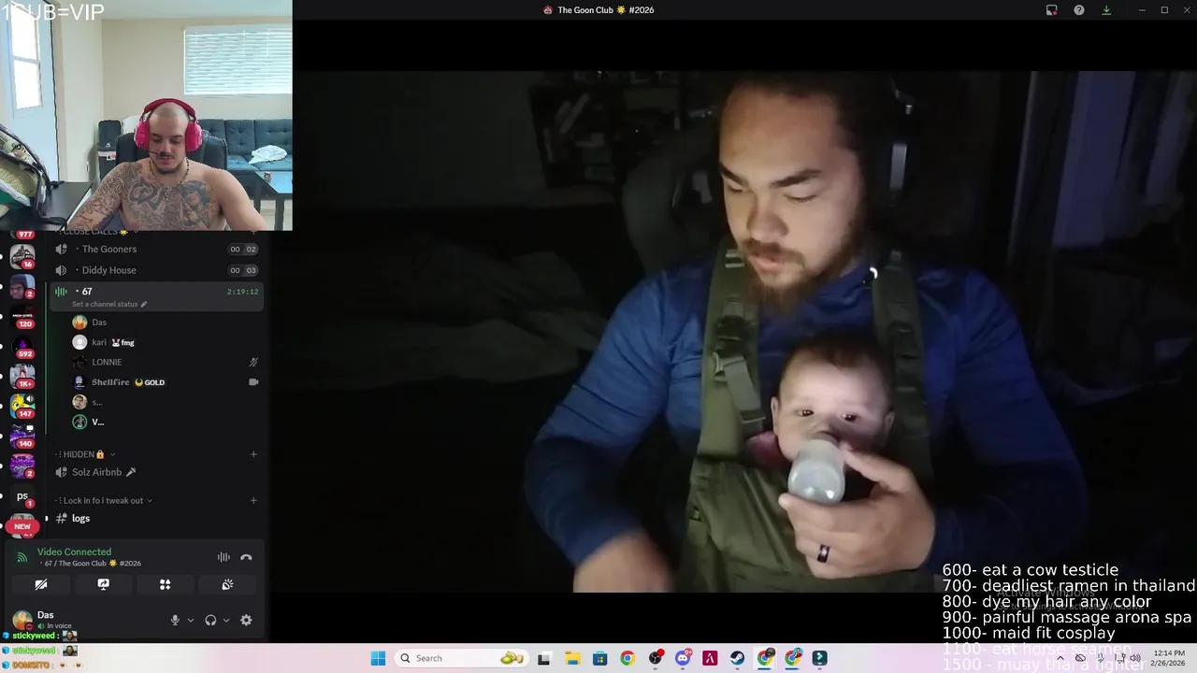The width and height of the screenshot is (1197, 673).
Task: Open the Discord help icon
Action: (1079, 10)
